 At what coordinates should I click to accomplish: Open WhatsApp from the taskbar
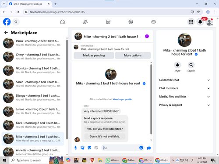pyautogui.click(x=112, y=161)
